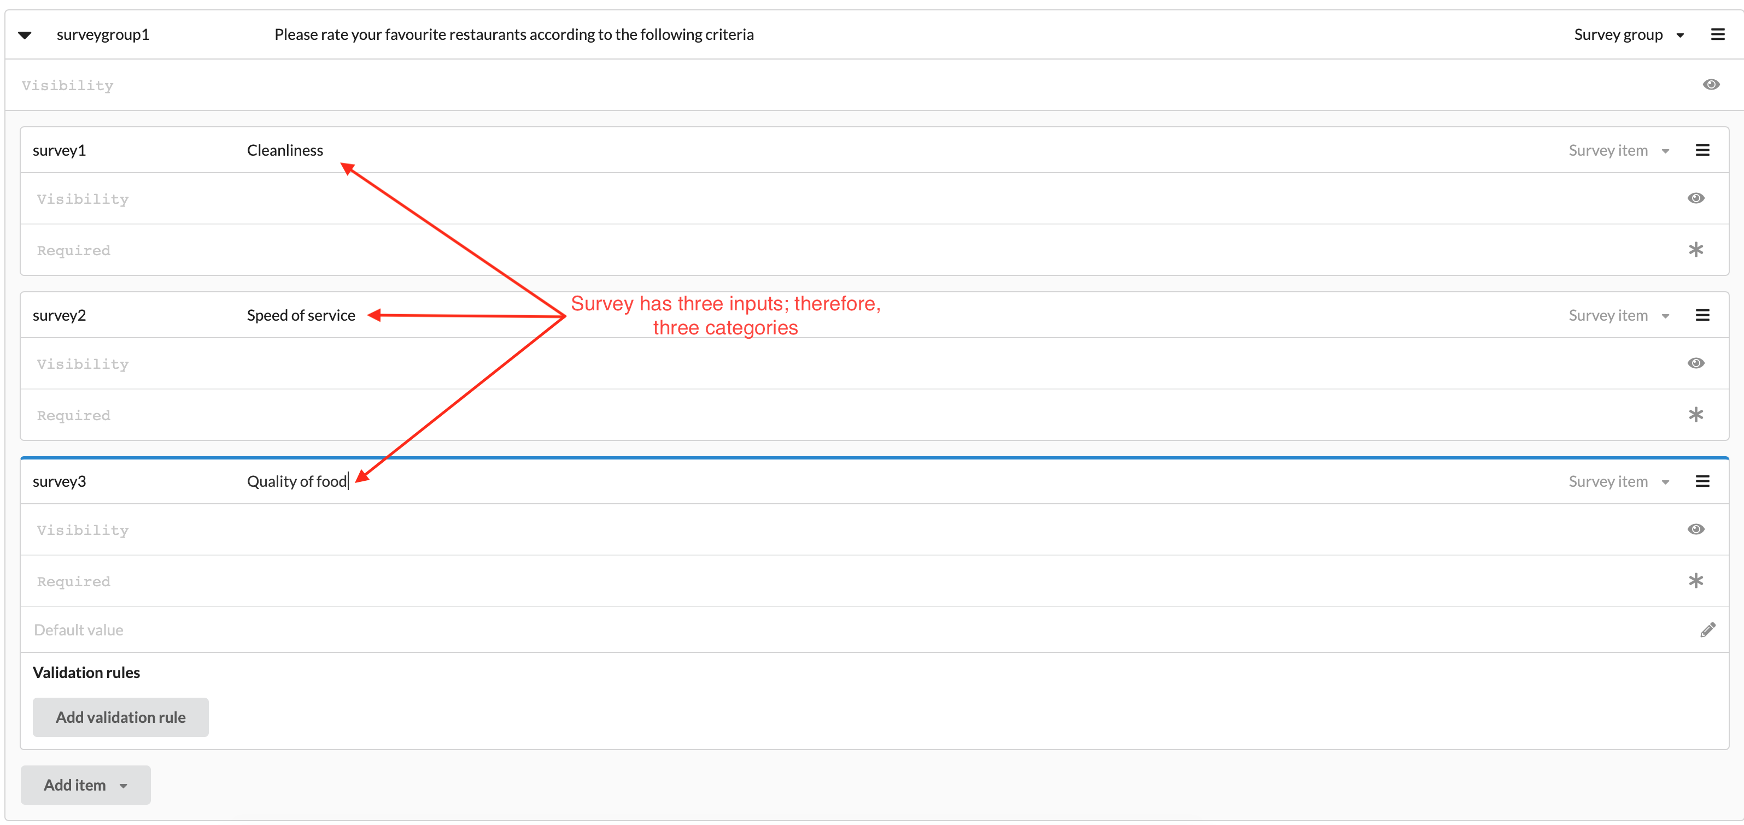
Task: Open survey1 Survey item type dropdown
Action: [1618, 150]
